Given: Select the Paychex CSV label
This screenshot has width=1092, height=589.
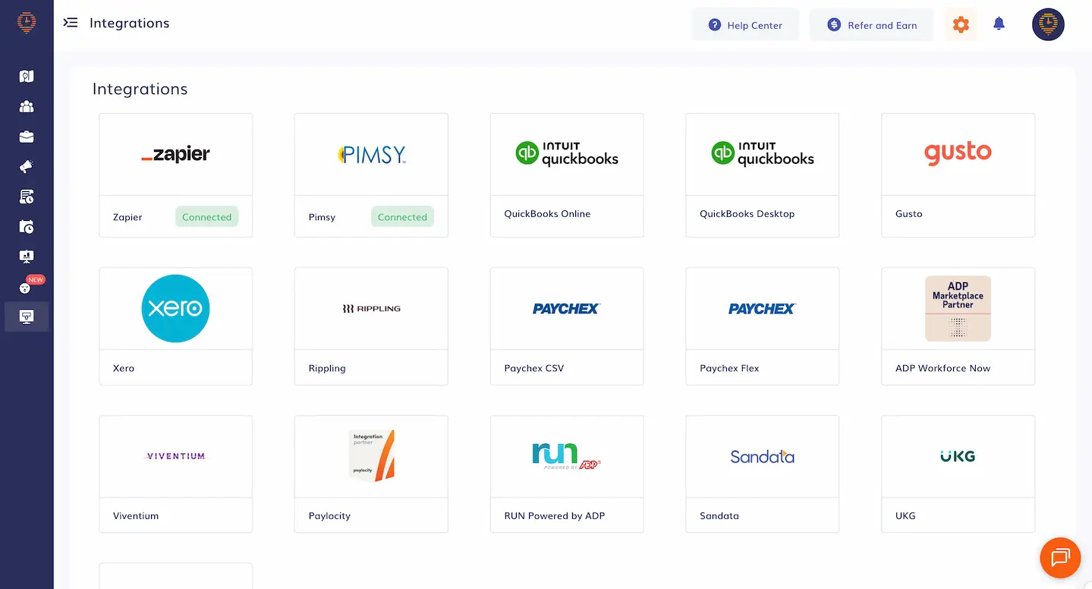Looking at the screenshot, I should pyautogui.click(x=534, y=368).
